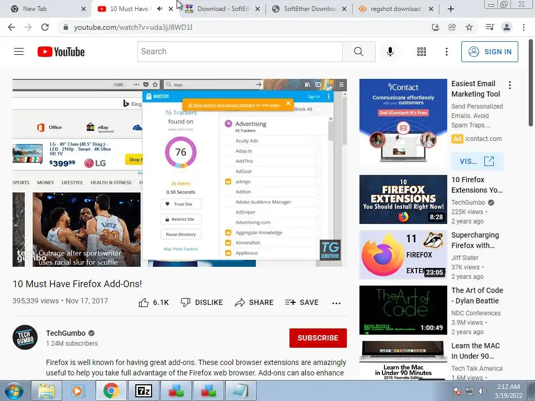The height and width of the screenshot is (401, 535).
Task: Open the taskbar clock and date
Action: tap(508, 391)
